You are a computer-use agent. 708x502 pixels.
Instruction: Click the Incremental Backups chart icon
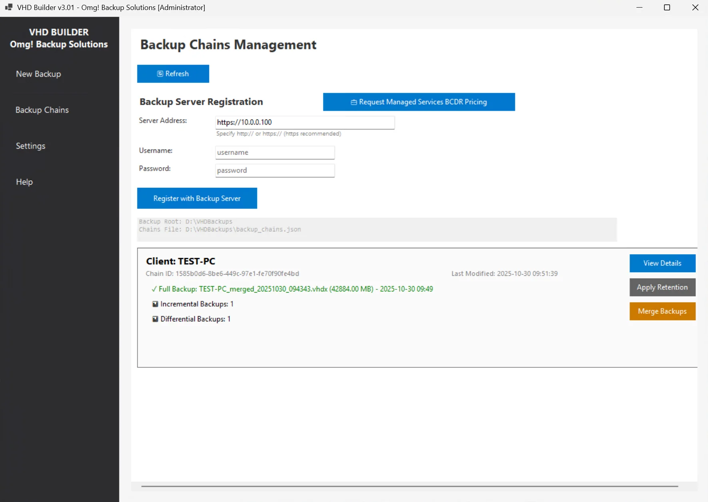[155, 304]
